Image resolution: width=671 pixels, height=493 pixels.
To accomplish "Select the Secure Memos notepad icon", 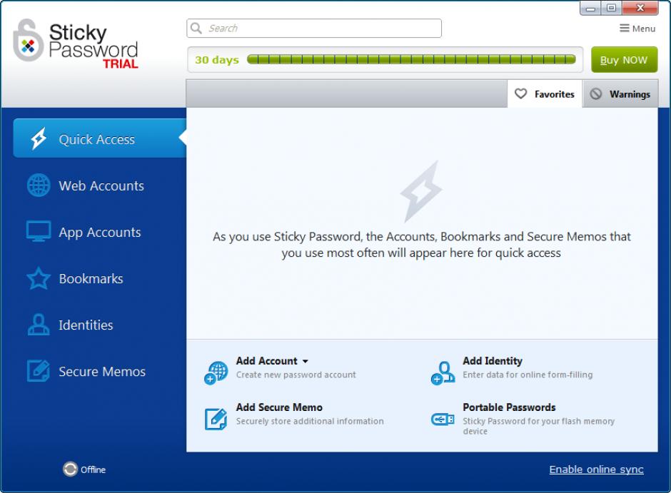I will (x=39, y=371).
